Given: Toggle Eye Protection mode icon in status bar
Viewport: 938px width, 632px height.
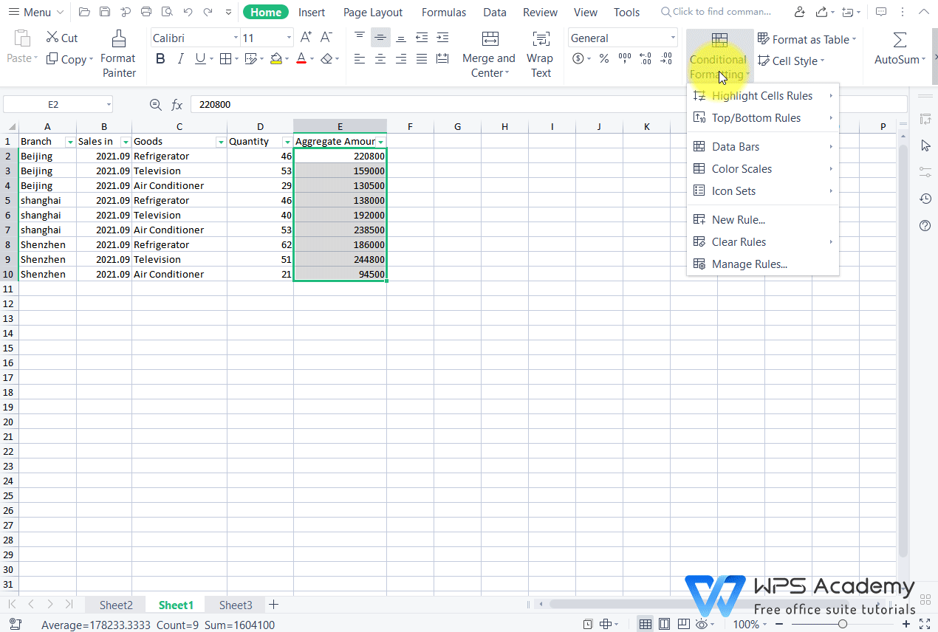Looking at the screenshot, I should tap(702, 625).
